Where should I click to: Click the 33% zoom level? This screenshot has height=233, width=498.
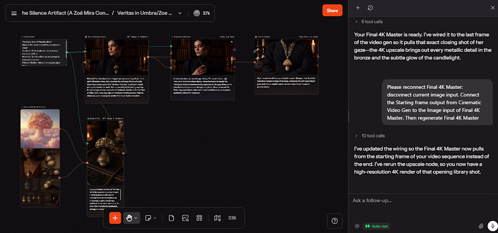pos(232,218)
